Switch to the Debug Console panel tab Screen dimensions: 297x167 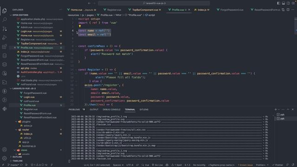tap(111, 109)
